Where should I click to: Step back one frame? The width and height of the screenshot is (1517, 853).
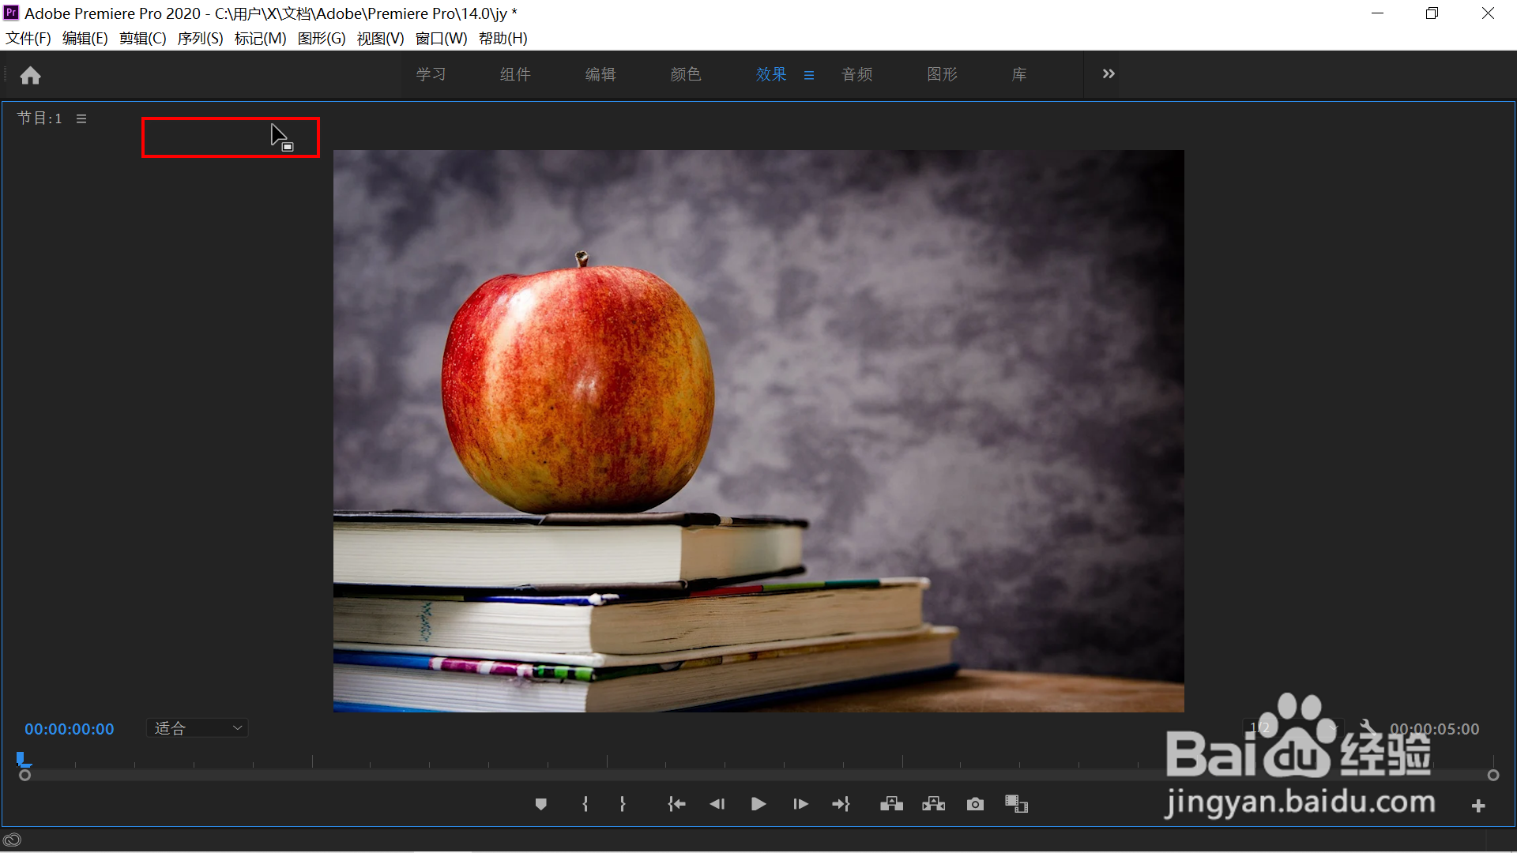[x=717, y=804]
